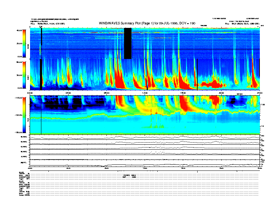Click the 20:00 time label under RAD1 panel
This screenshot has width=280, height=216.
coord(221,93)
